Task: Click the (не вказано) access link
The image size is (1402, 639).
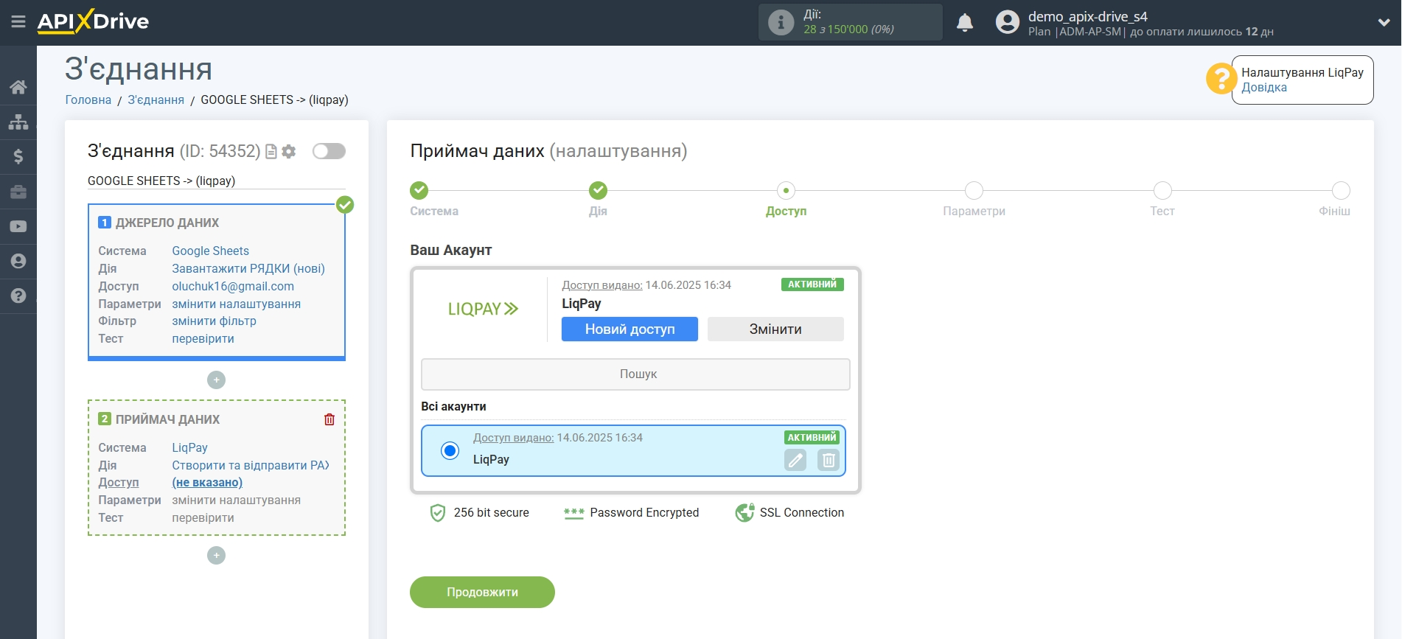Action: pos(207,483)
